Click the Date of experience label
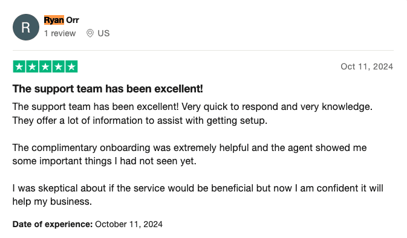 pyautogui.click(x=53, y=224)
